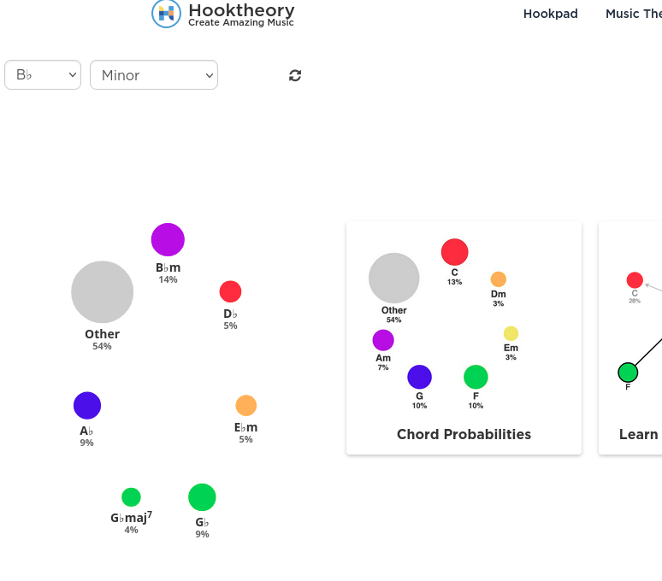This screenshot has height=581, width=662.
Task: Open Music Theory navigation item
Action: (x=633, y=14)
